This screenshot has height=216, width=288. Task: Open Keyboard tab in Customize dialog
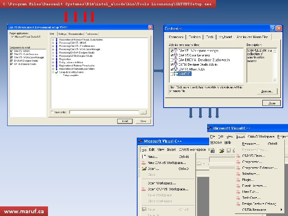(x=225, y=37)
